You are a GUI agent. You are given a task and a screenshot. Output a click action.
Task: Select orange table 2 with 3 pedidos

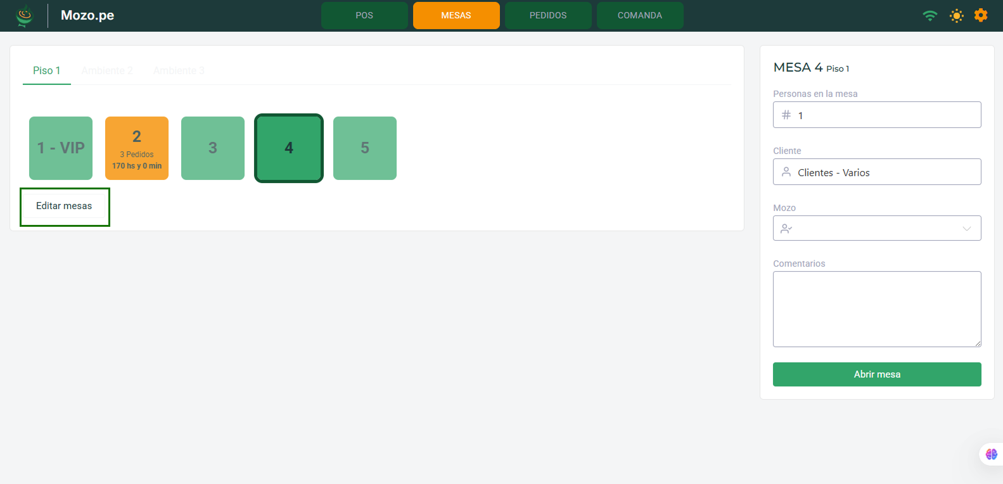click(137, 148)
